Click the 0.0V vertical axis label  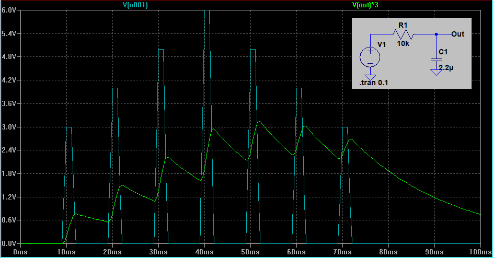8,243
